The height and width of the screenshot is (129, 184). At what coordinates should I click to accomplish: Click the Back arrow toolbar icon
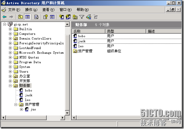pos(5,17)
